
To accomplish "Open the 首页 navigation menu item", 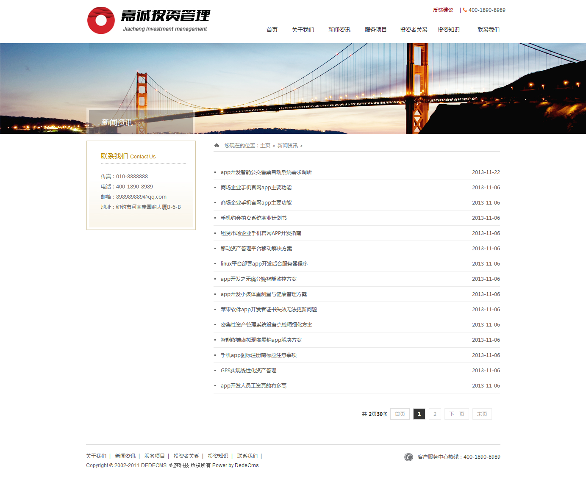I will (272, 30).
